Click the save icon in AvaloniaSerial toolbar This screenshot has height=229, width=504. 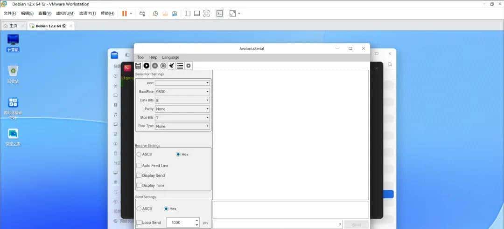[x=138, y=66]
